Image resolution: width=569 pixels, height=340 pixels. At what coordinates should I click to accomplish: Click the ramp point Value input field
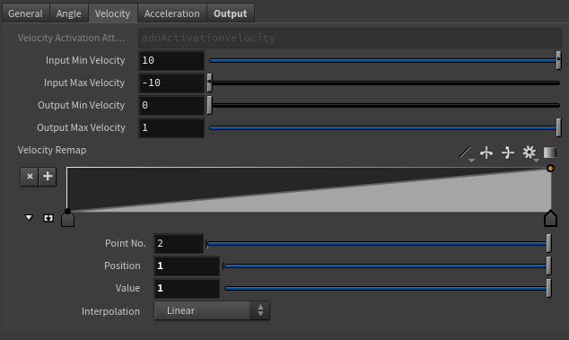(x=187, y=289)
